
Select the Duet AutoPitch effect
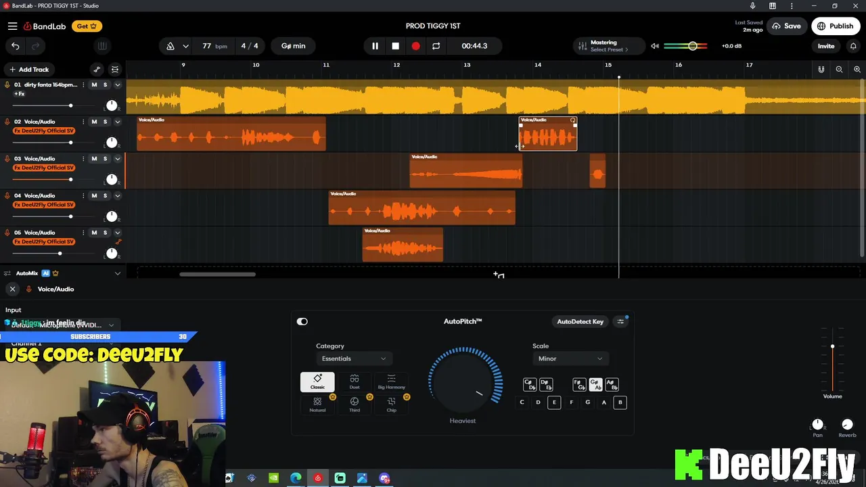355,382
